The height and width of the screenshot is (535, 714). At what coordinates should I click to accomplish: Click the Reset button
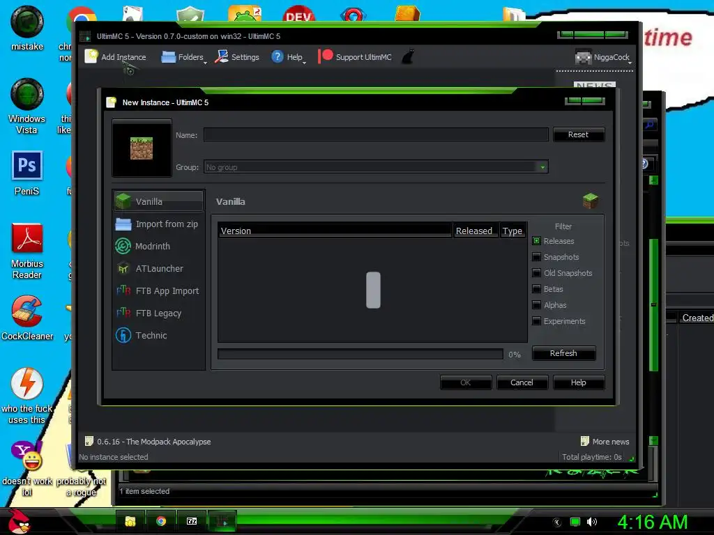point(578,134)
